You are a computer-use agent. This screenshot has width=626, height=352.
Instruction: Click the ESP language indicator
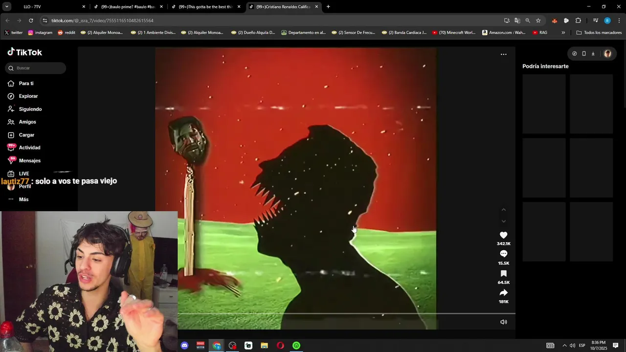pos(582,346)
